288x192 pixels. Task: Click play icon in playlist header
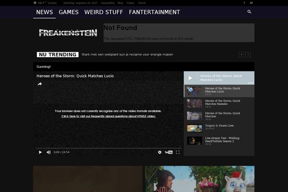tap(190, 78)
